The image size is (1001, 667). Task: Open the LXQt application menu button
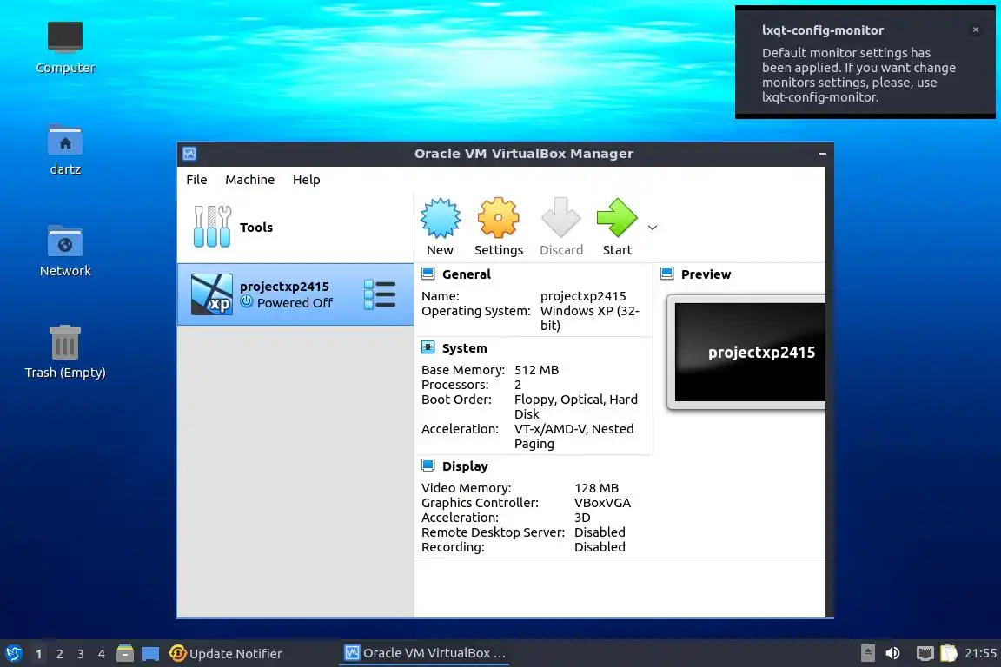tap(13, 653)
